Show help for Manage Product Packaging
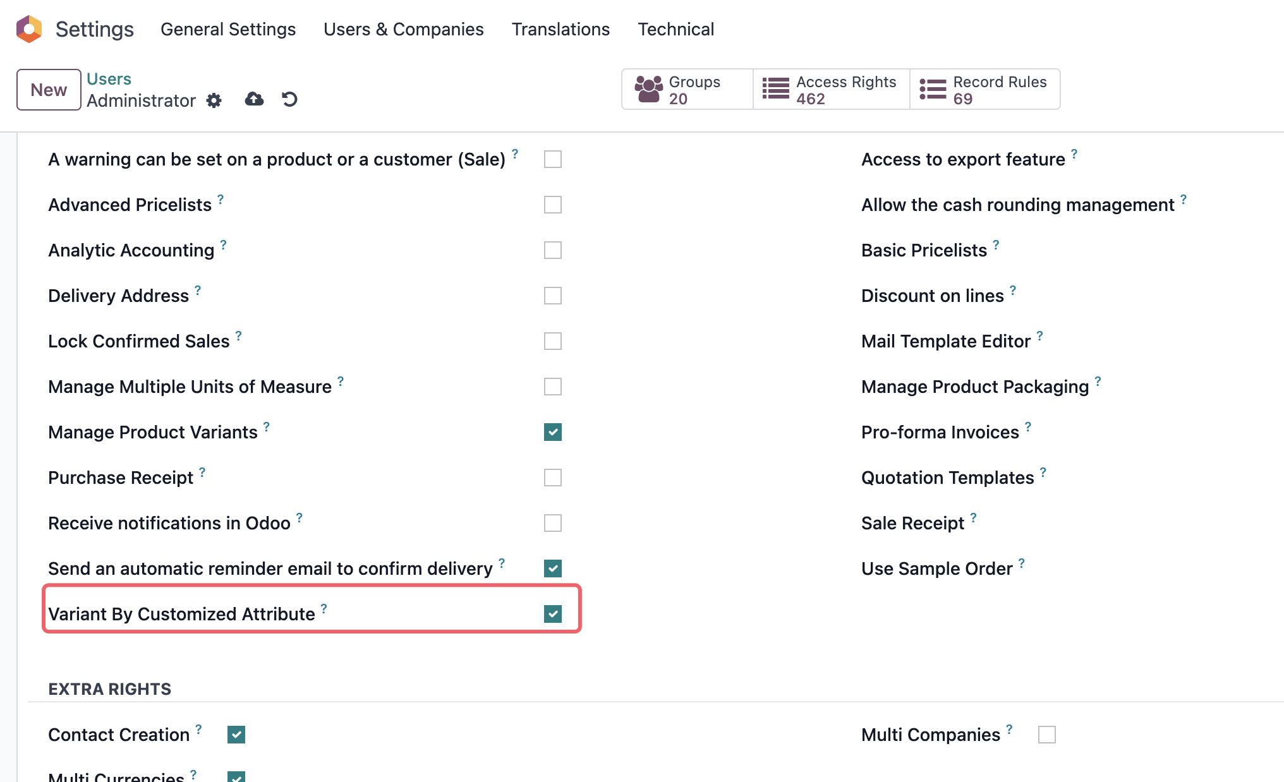Viewport: 1284px width, 782px height. click(x=1098, y=382)
